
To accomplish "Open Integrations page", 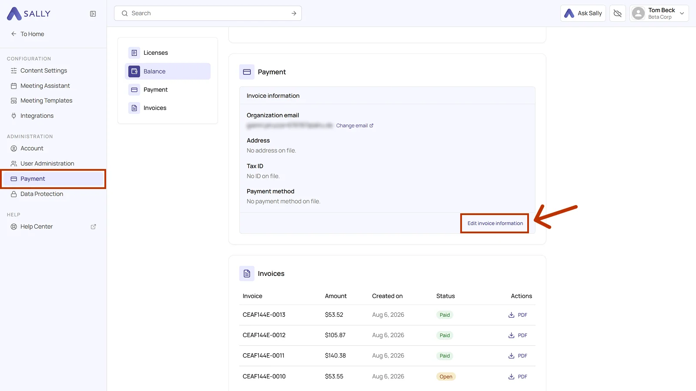I will 37,116.
